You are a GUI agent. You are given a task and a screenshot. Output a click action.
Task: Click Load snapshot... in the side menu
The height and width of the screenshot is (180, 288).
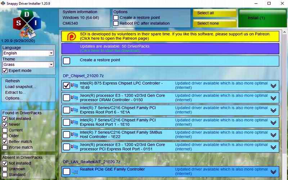click(x=21, y=87)
